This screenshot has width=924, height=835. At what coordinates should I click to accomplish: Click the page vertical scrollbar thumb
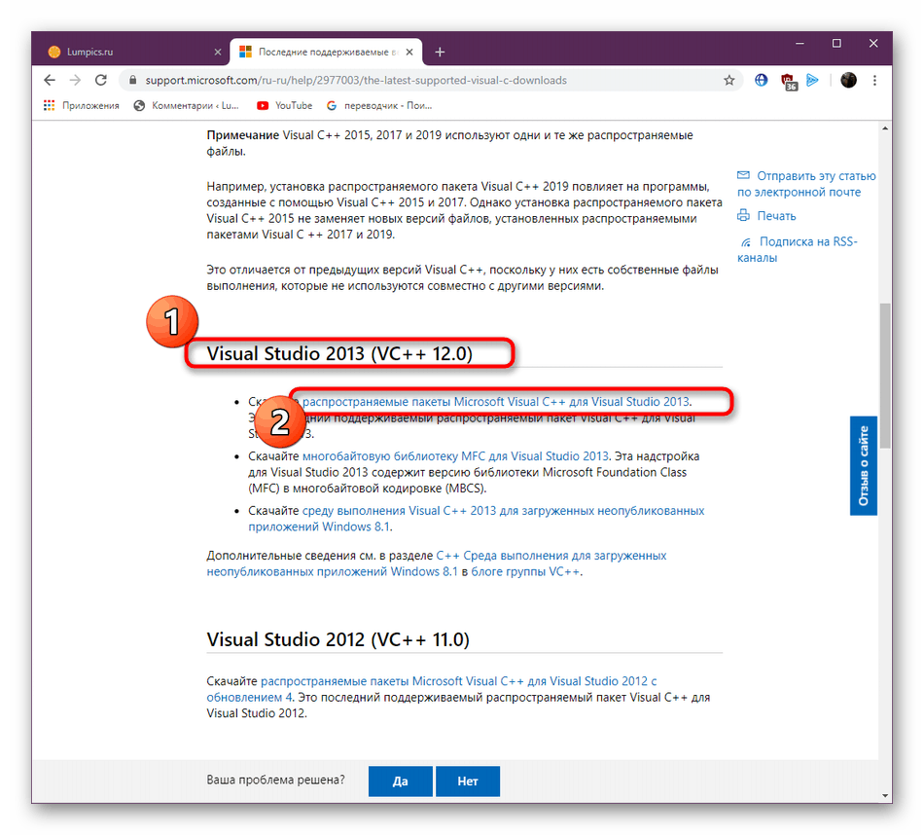point(885,375)
